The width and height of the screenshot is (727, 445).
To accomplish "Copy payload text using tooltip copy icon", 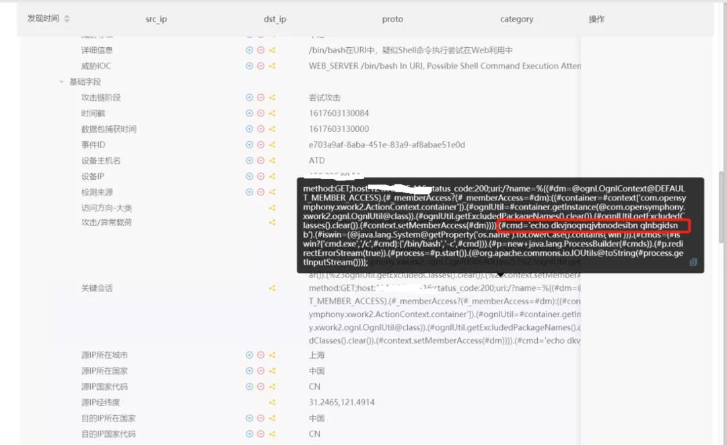I will click(x=693, y=263).
